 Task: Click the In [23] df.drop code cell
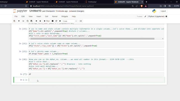tap(96, 52)
